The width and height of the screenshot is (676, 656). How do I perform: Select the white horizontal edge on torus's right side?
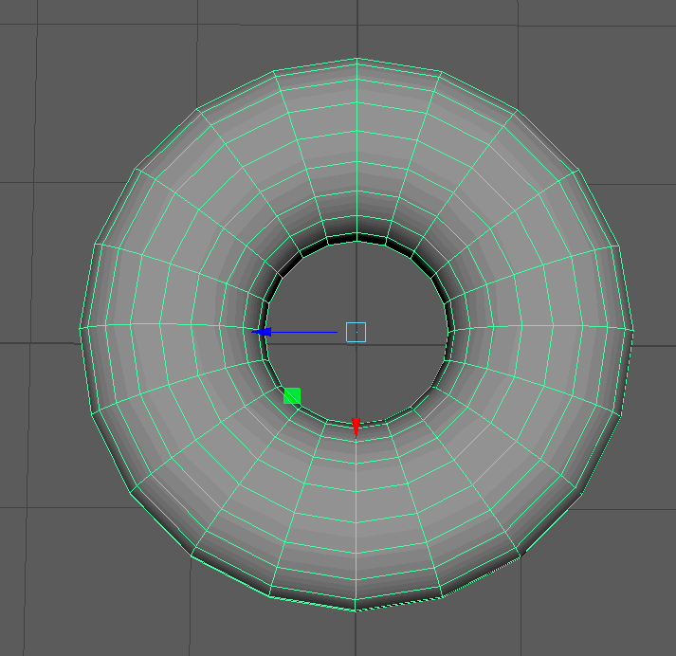[x=569, y=327]
